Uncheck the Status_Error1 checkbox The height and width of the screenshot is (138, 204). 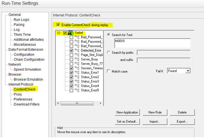coord(71,73)
